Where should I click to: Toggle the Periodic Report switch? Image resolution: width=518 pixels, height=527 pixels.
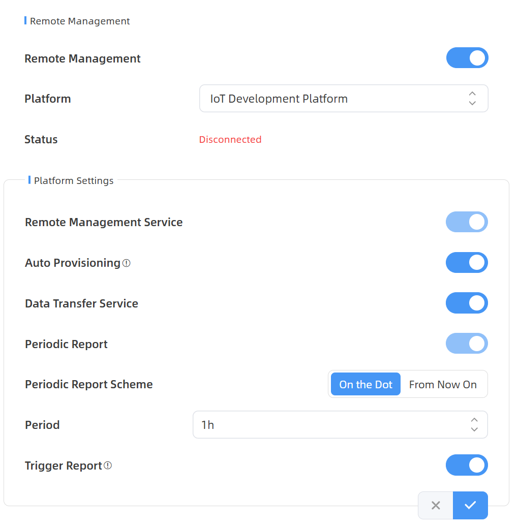coord(467,344)
